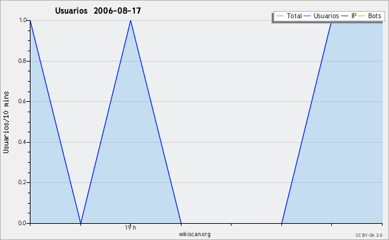The image size is (389, 240).
Task: Click the y-axis label 'Usuarios/10 mins'
Action: point(6,122)
